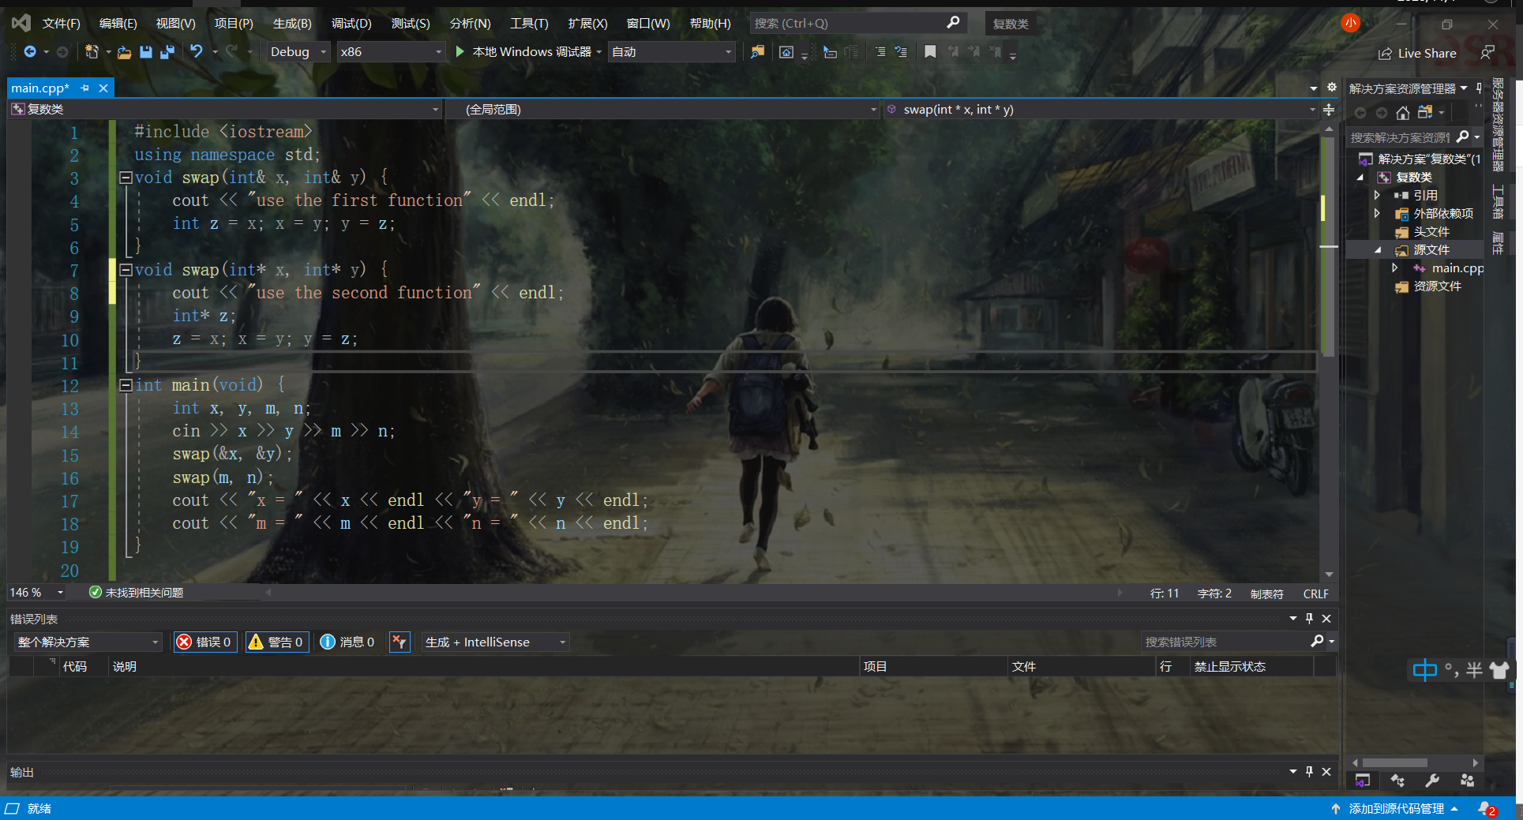Screen dimensions: 1523x820
Task: Close the main.cpp tab
Action: (x=103, y=88)
